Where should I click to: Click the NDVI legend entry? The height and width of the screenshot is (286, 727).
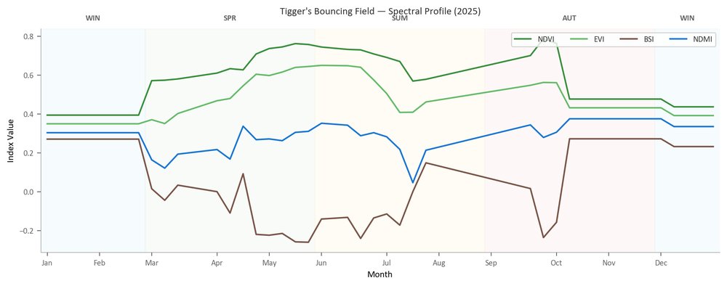[x=534, y=39]
